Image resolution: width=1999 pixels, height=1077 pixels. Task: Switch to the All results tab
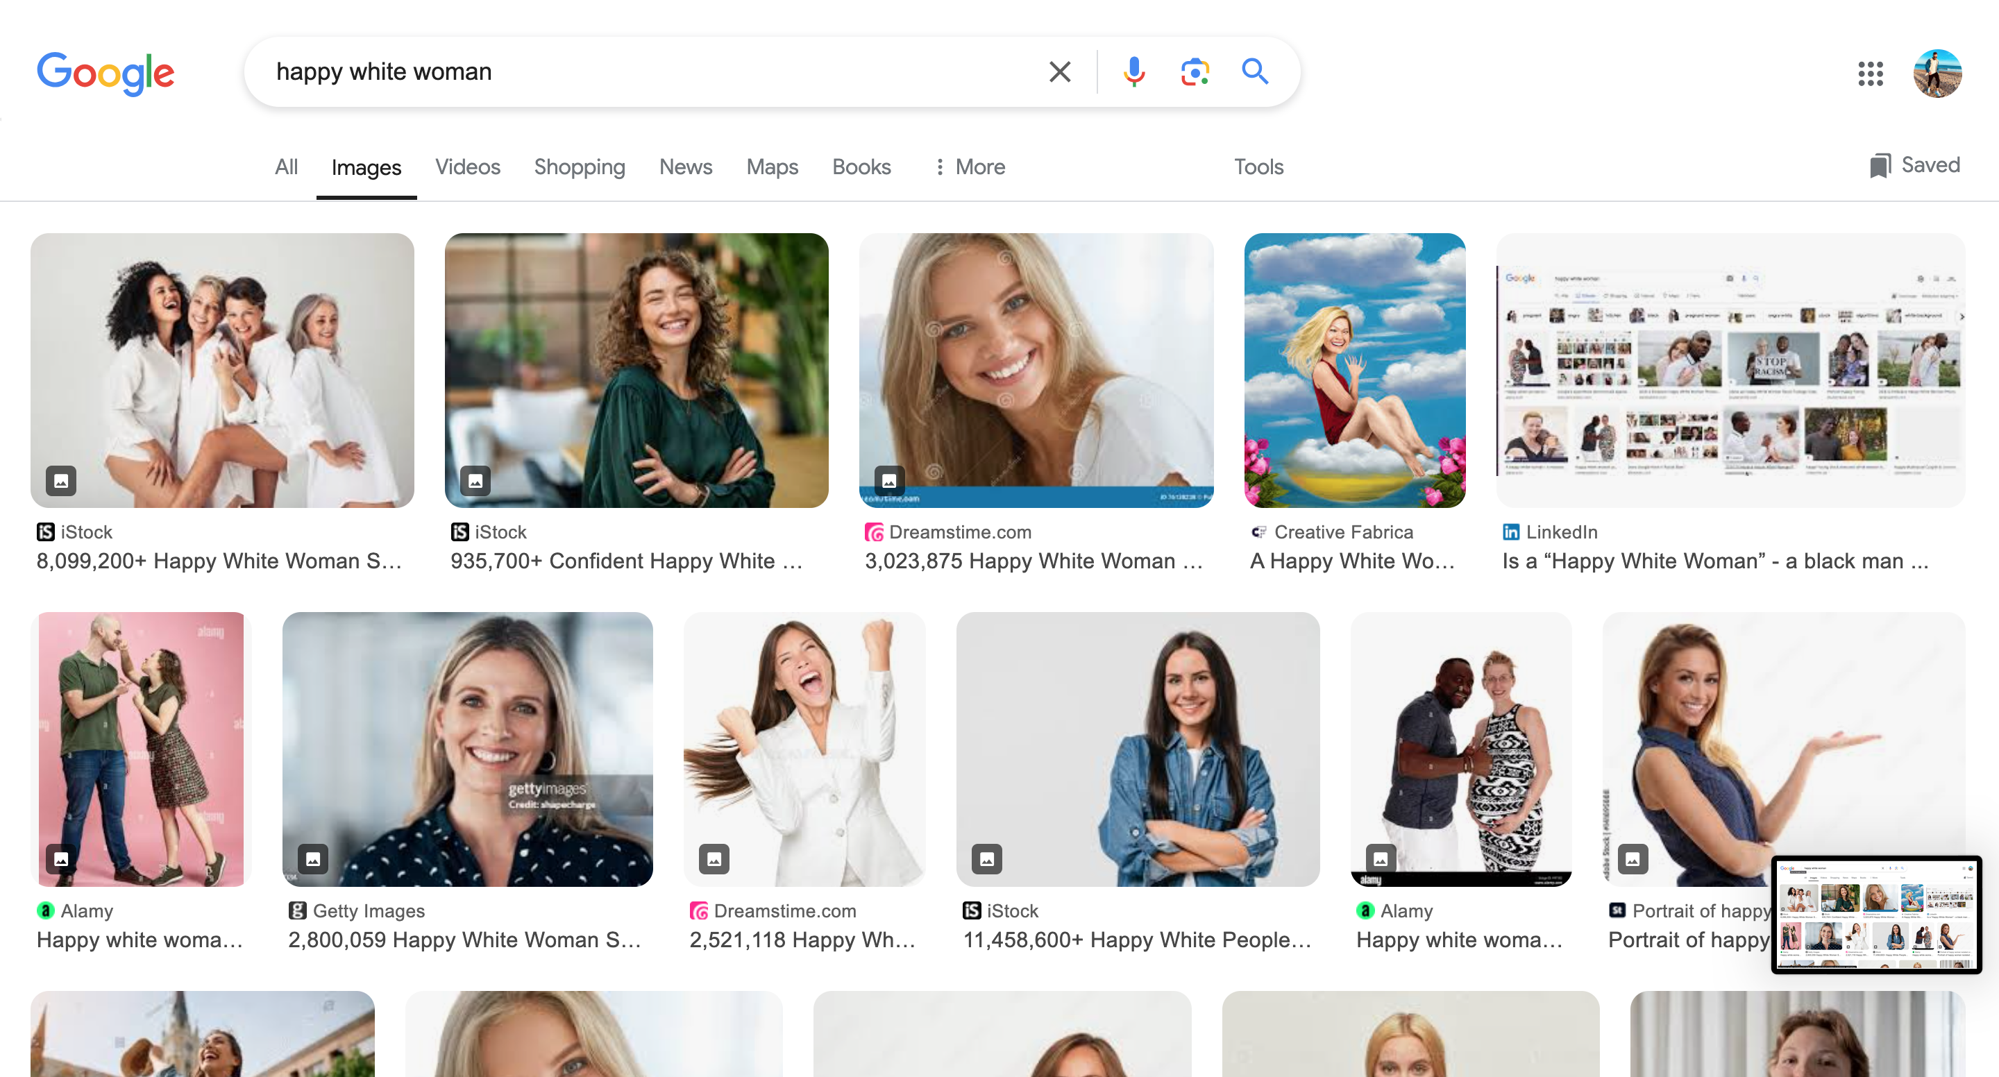[285, 167]
